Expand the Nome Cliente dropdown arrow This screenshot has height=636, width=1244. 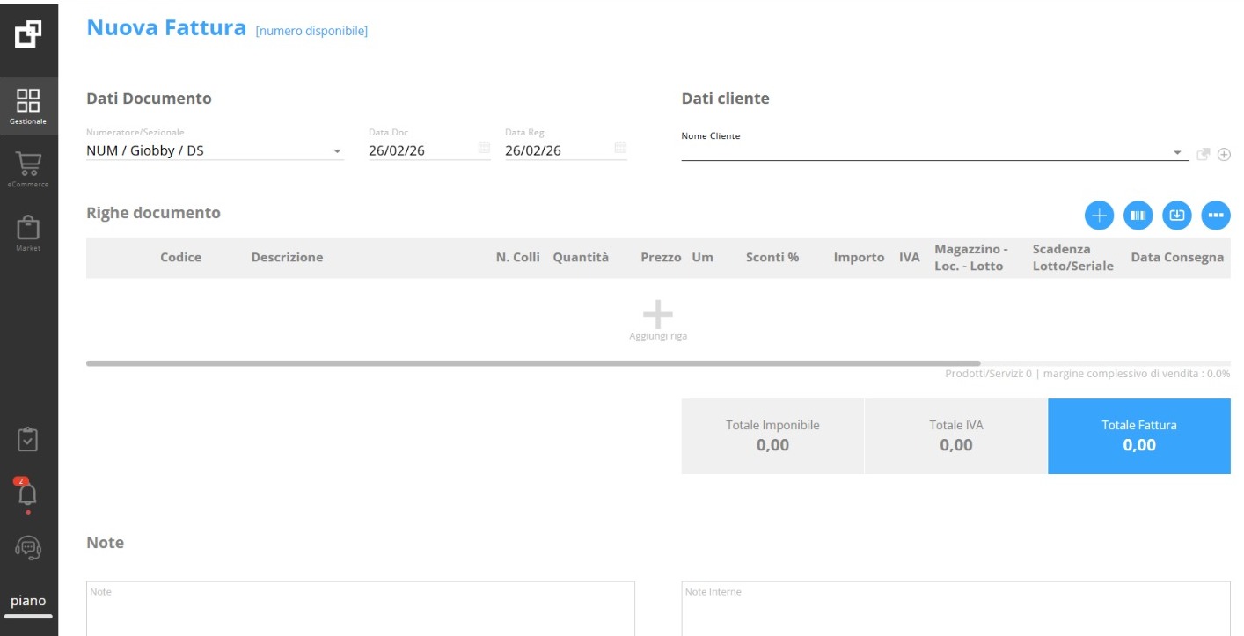pos(1178,154)
